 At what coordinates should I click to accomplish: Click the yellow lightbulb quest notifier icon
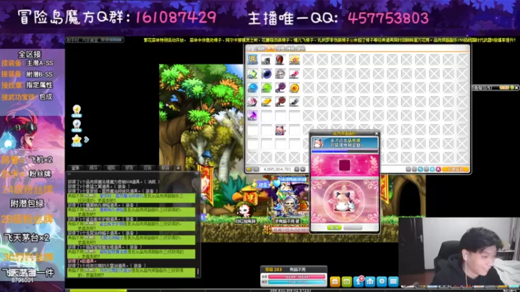coord(77,111)
